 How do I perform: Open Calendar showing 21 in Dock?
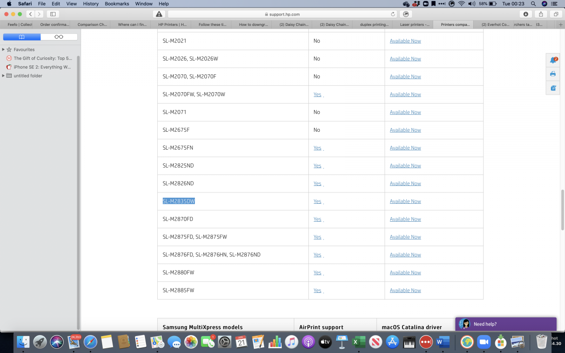pos(241,342)
